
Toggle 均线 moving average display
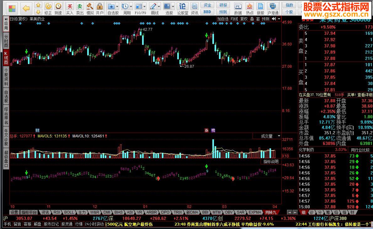(x=234, y=19)
